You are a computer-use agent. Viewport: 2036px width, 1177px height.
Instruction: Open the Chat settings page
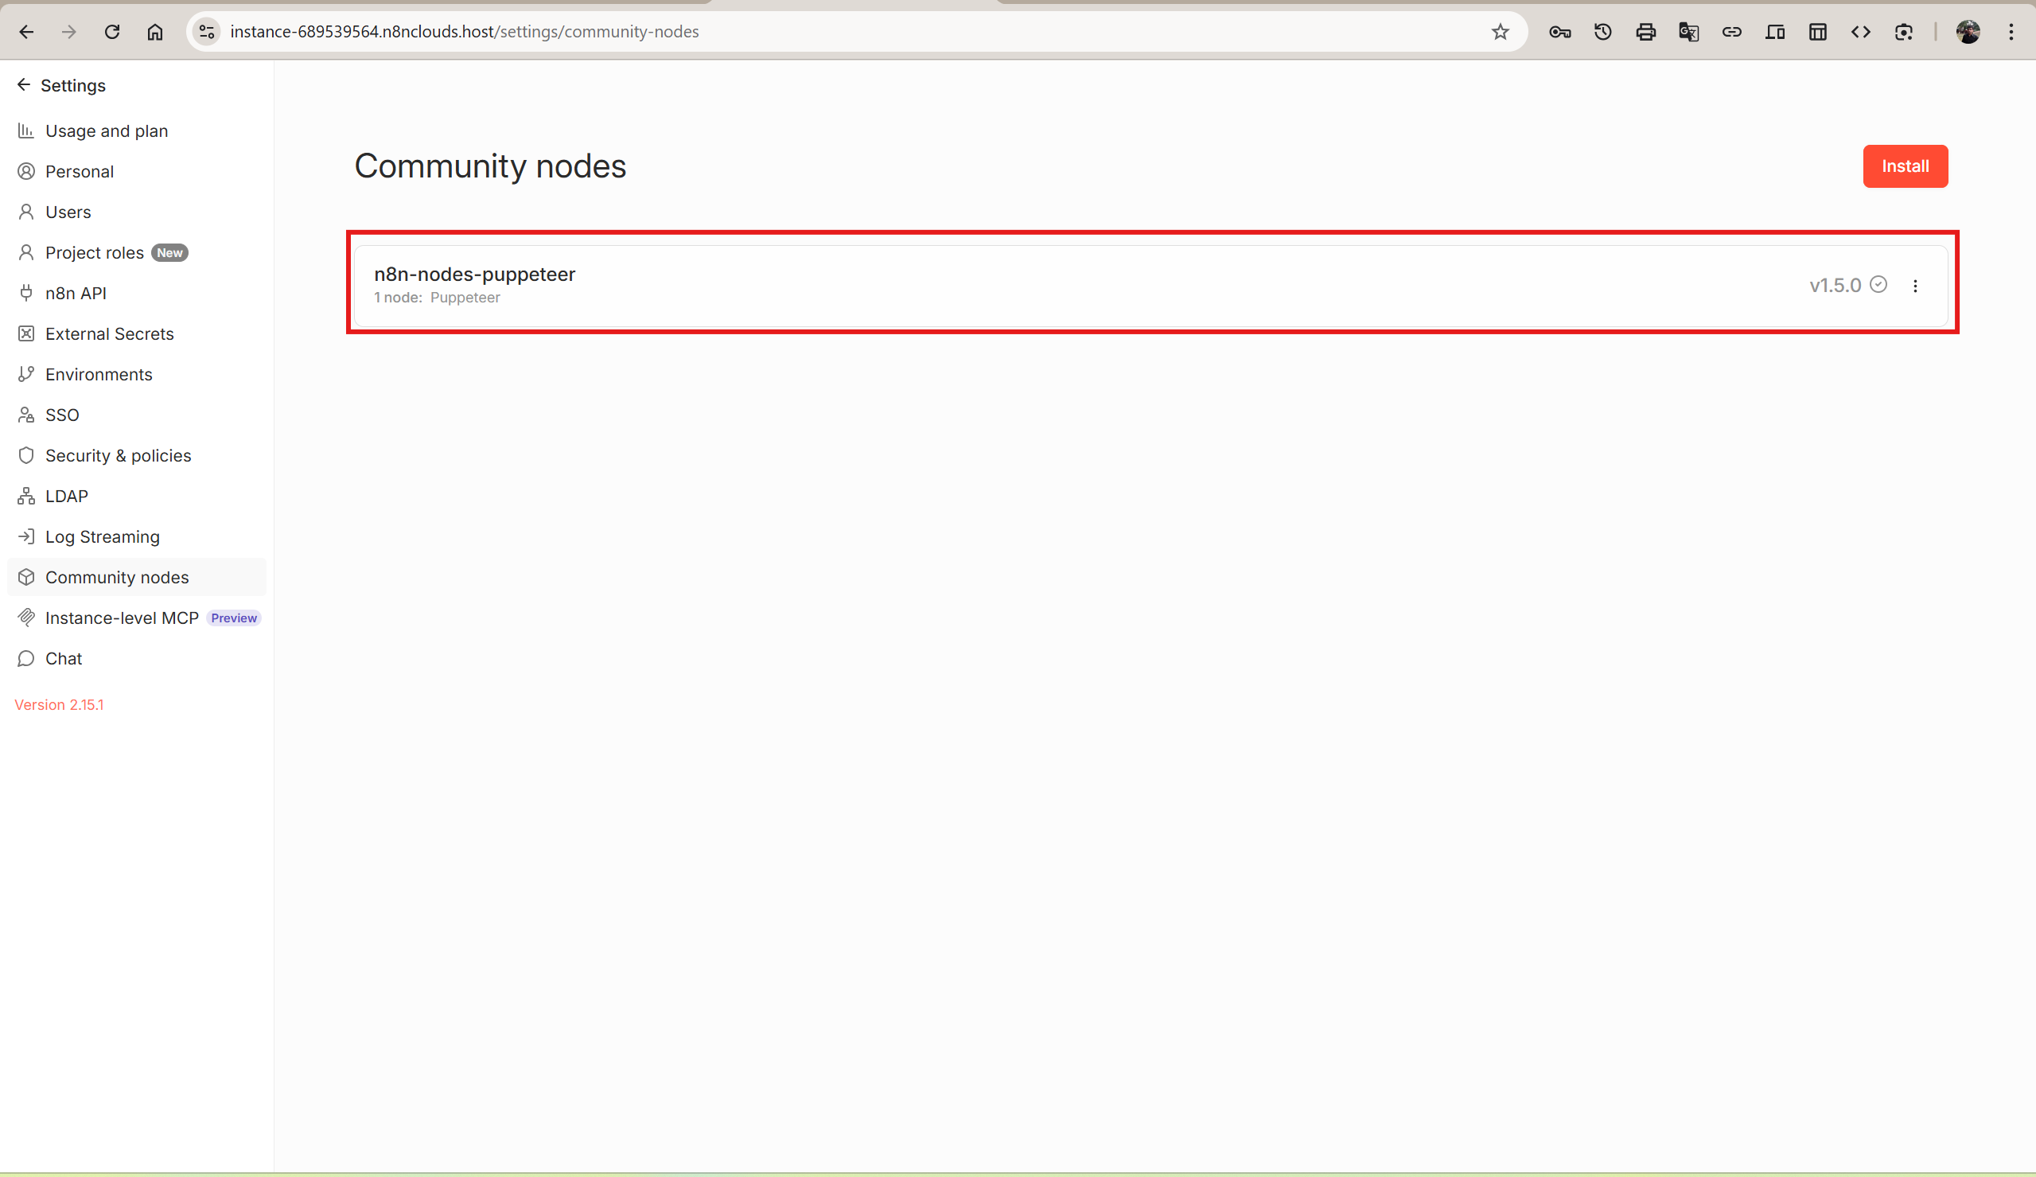[137, 659]
